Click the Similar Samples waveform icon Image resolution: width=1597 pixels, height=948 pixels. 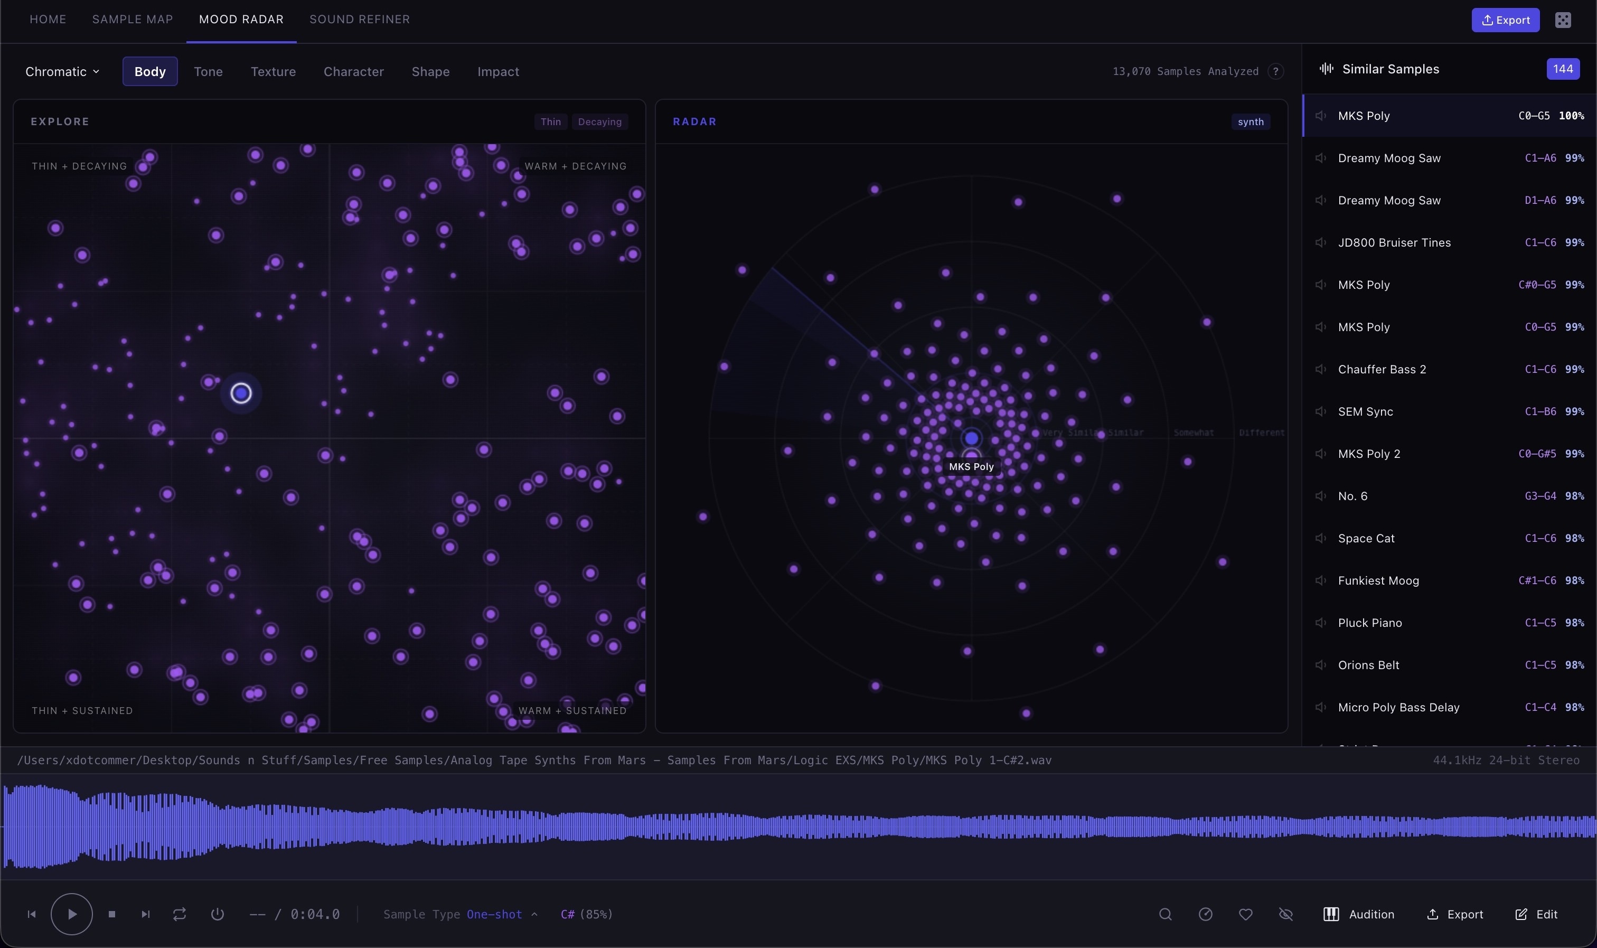tap(1325, 68)
